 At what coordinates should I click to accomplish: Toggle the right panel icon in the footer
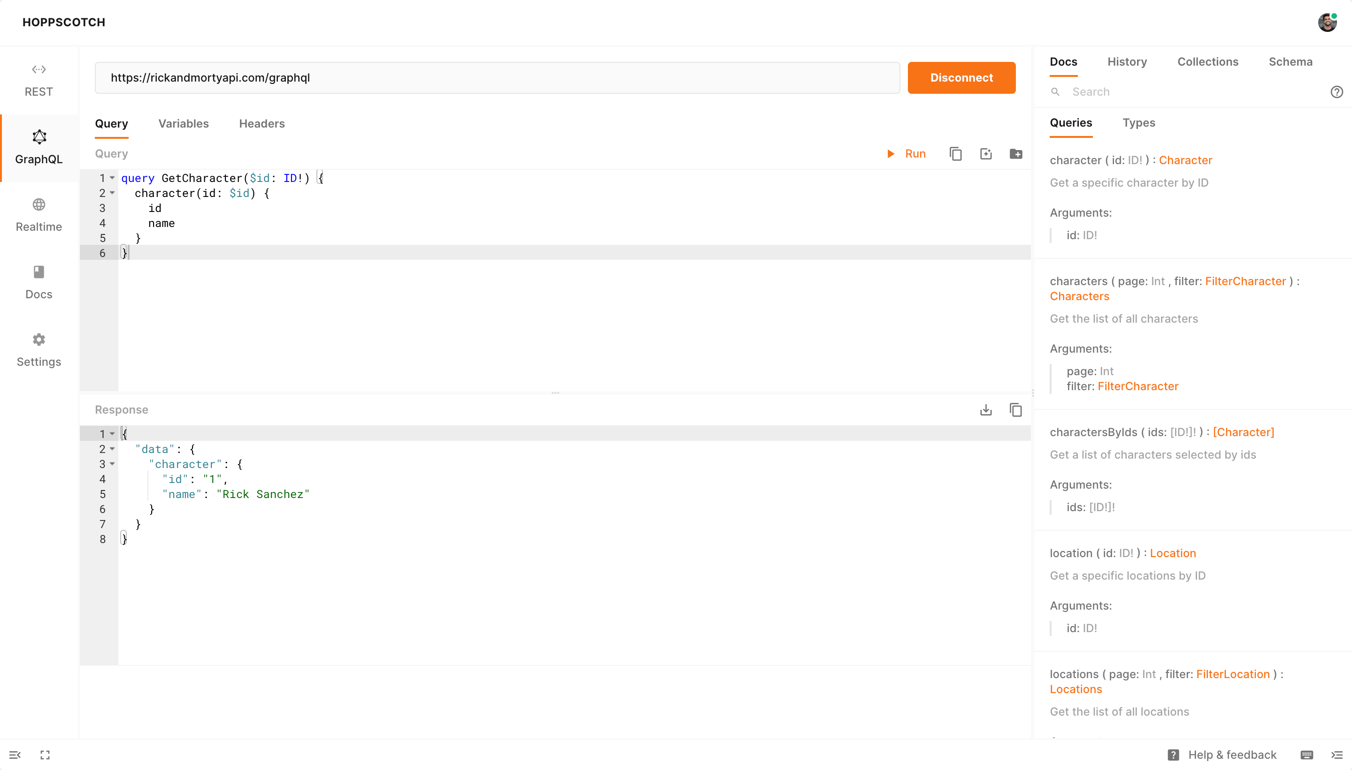tap(1337, 755)
